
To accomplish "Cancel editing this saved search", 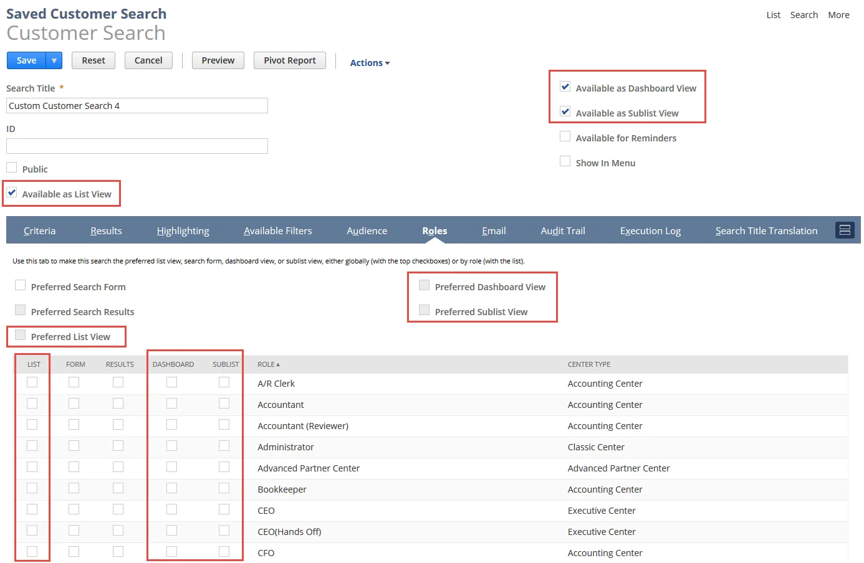I will (x=148, y=60).
